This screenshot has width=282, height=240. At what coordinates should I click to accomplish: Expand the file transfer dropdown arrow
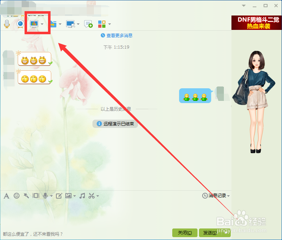coord(60,24)
